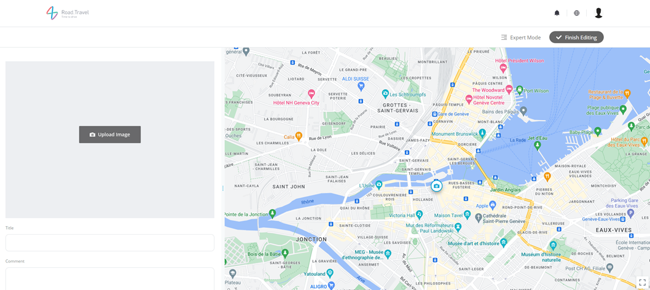The height and width of the screenshot is (290, 650).
Task: Open the language globe icon
Action: pos(576,13)
